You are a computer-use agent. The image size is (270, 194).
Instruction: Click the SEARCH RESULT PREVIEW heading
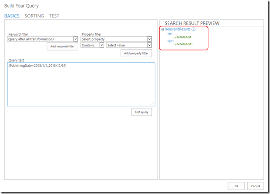(x=192, y=23)
